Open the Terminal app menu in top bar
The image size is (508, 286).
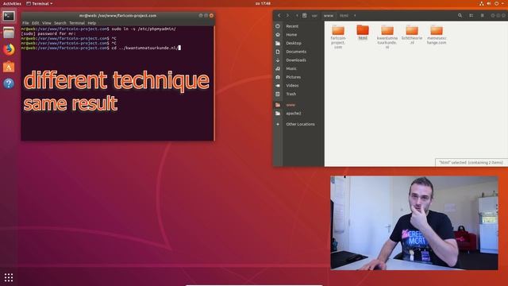click(40, 3)
